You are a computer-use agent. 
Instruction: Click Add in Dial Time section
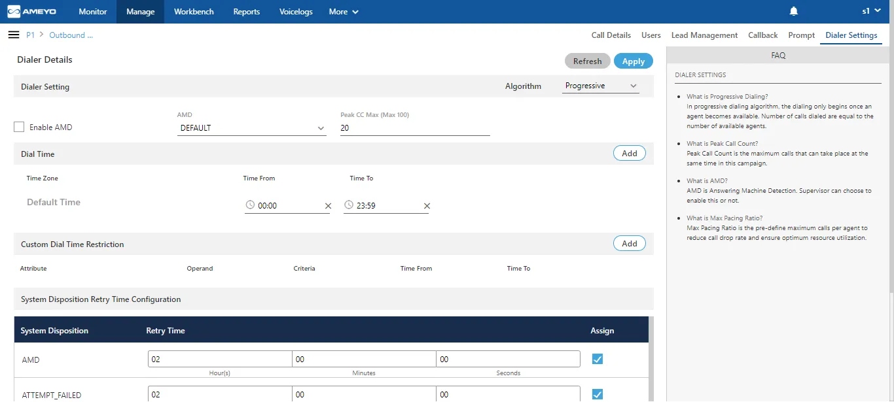[630, 153]
